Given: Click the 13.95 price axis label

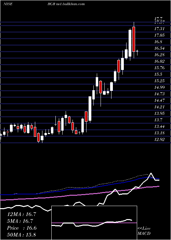Looking at the screenshot, I should point(159,113).
